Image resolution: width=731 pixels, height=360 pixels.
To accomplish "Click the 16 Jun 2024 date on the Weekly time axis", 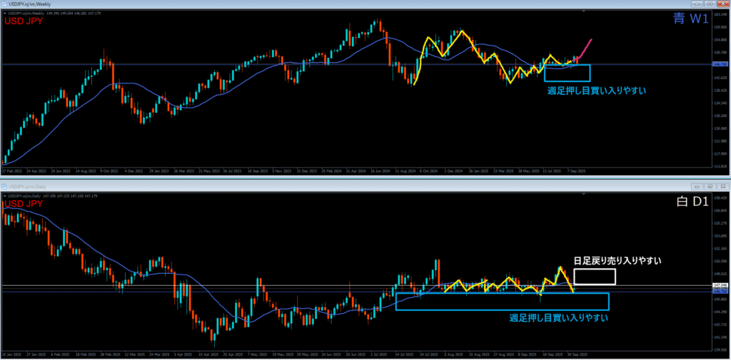I will tap(380, 171).
